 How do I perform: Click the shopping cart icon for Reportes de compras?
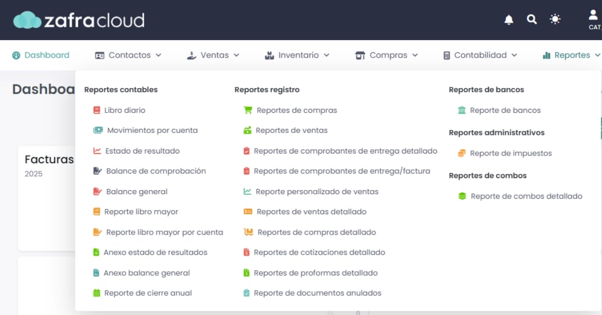click(248, 110)
